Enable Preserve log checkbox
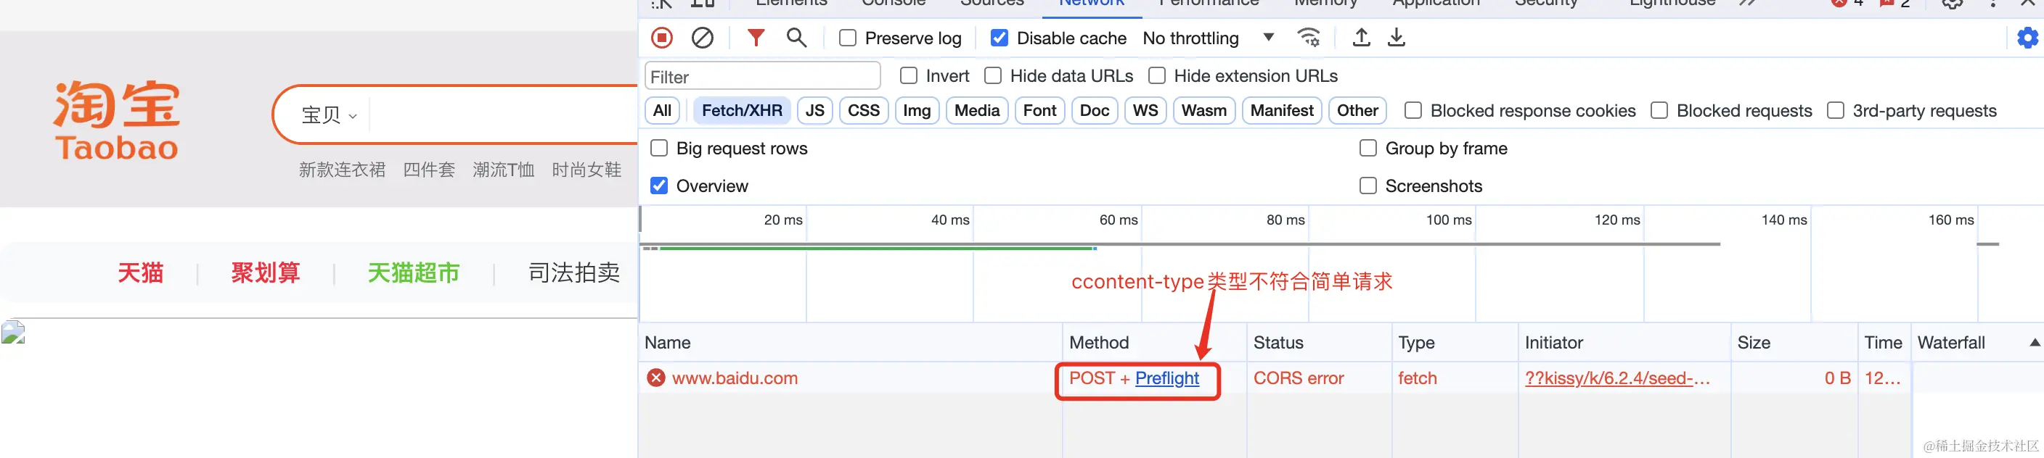2044x458 pixels. click(848, 38)
